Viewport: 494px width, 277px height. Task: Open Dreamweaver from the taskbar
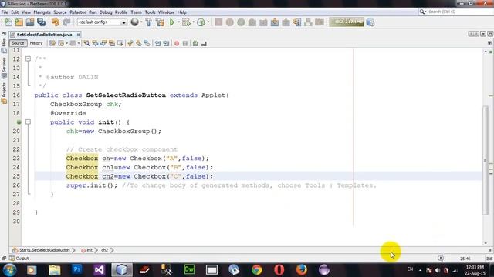[x=189, y=270]
